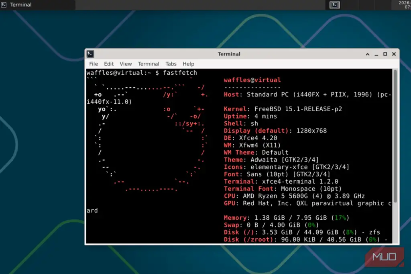Click the 'Uptime: 4 mins' line

pos(250,116)
